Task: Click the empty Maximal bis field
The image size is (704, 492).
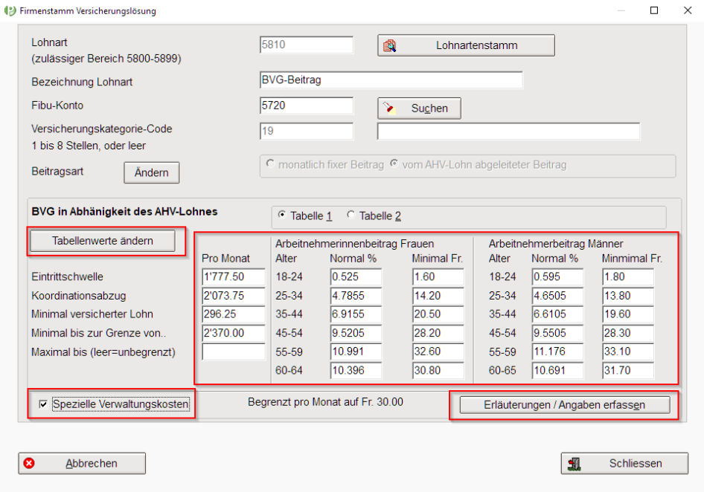Action: pos(233,352)
